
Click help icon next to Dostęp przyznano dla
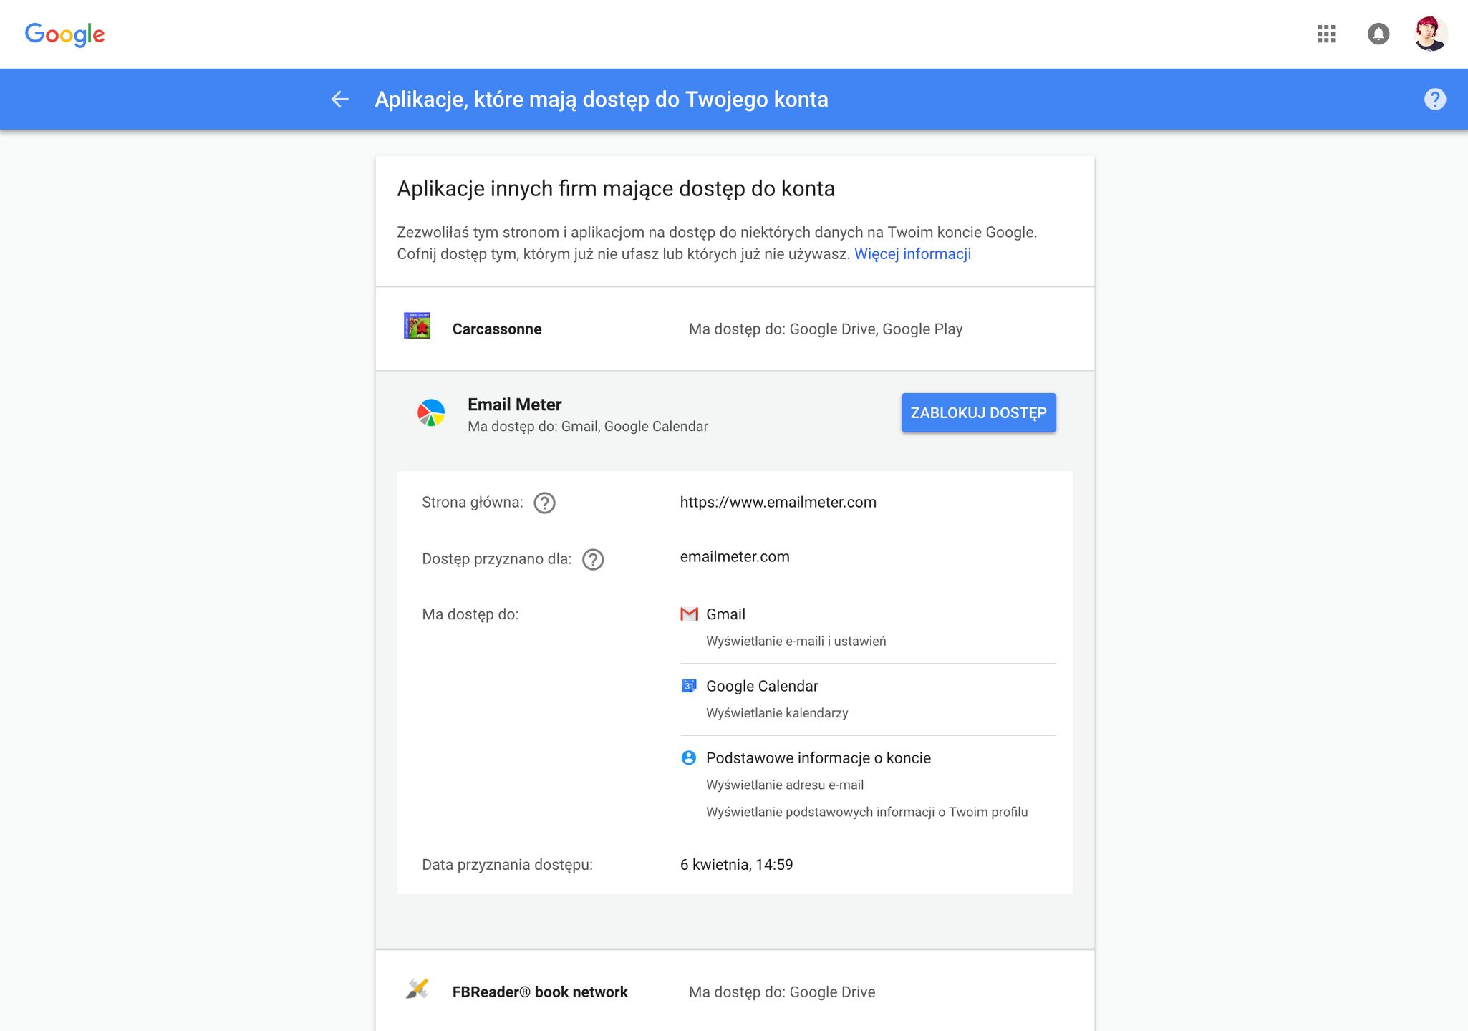pos(593,559)
